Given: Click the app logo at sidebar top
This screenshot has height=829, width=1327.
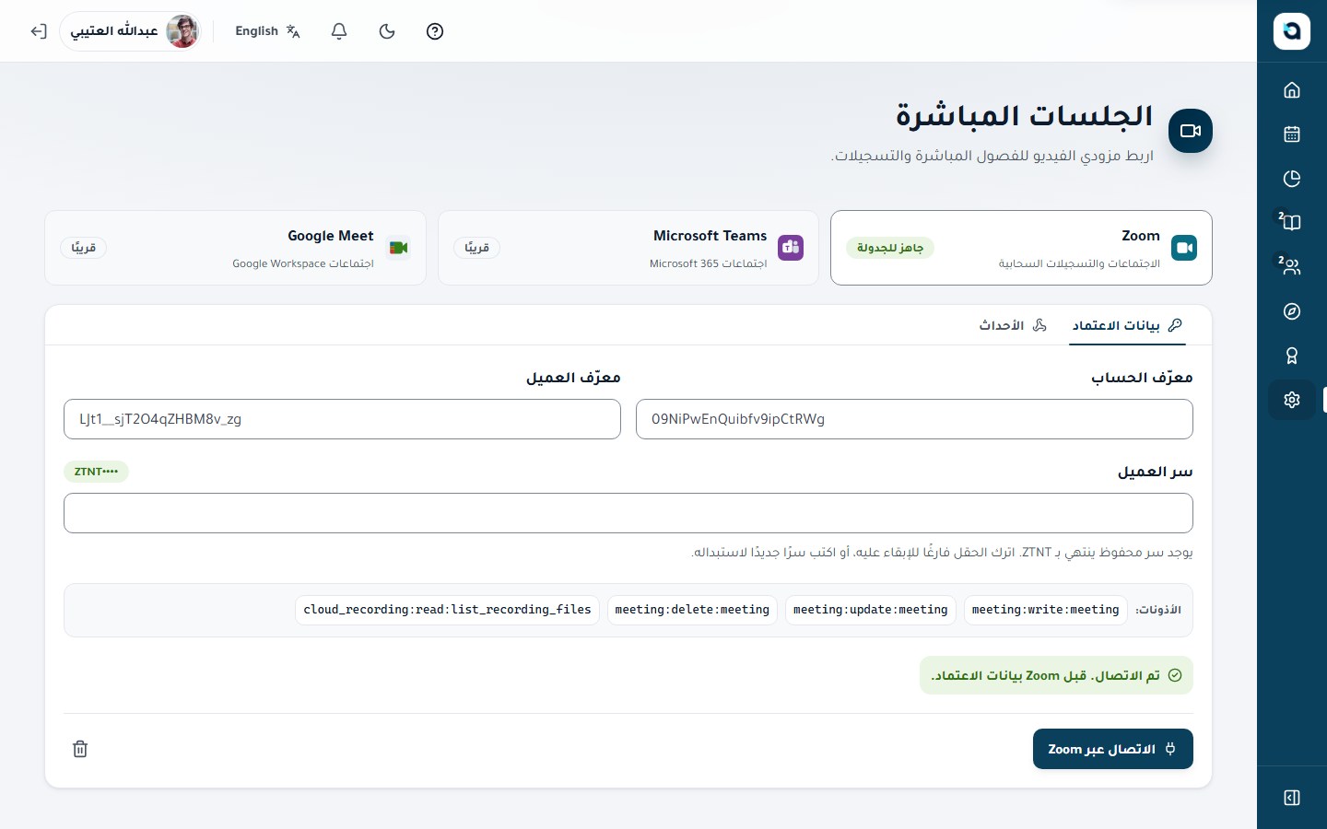Looking at the screenshot, I should point(1292,31).
